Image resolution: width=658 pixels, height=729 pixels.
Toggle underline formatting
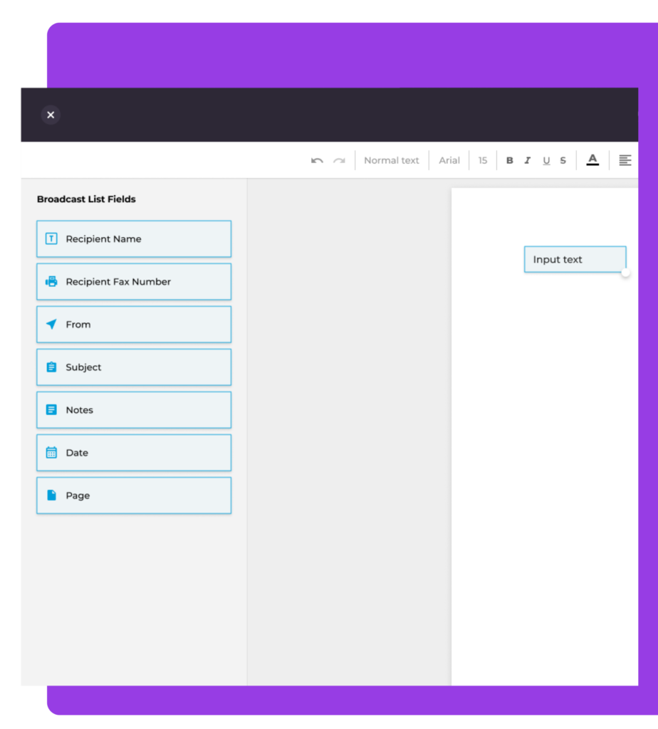[x=545, y=160]
